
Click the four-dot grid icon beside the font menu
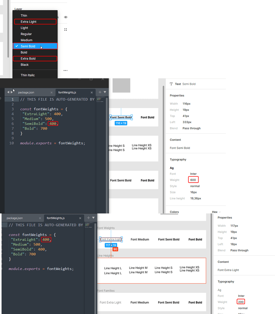click(x=65, y=30)
